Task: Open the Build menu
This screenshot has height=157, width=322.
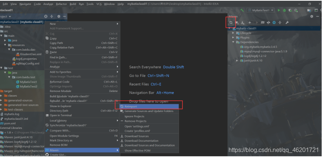Action: pyautogui.click(x=73, y=4)
